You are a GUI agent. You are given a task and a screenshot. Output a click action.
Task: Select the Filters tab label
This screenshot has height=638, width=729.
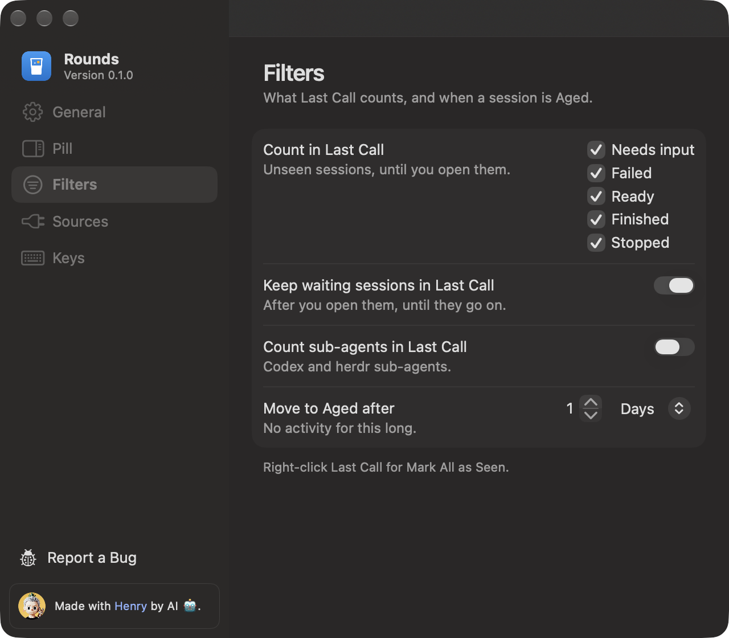point(75,185)
